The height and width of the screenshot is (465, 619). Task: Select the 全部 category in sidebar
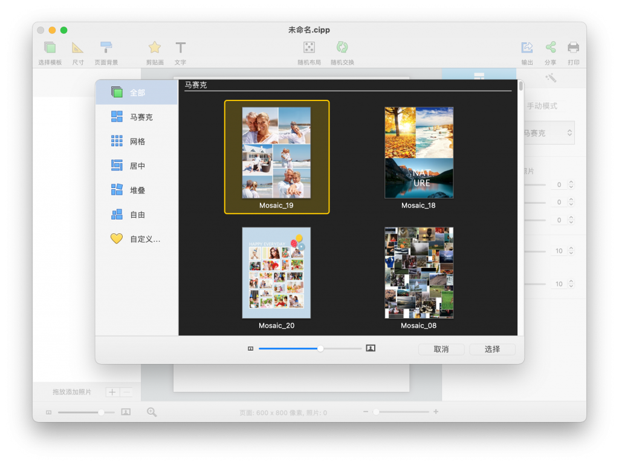point(137,93)
